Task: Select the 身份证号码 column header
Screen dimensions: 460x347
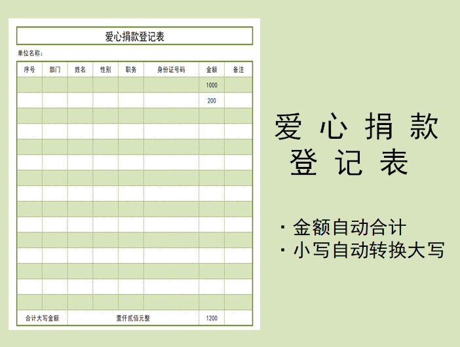Action: click(x=171, y=69)
